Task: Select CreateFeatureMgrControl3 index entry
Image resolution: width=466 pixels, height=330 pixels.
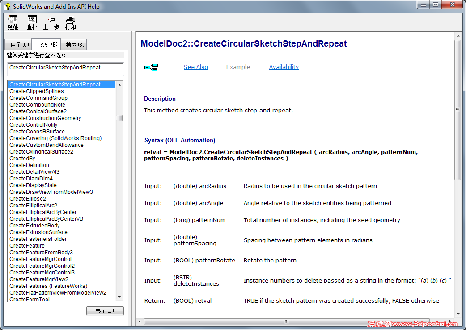Action: coord(42,273)
